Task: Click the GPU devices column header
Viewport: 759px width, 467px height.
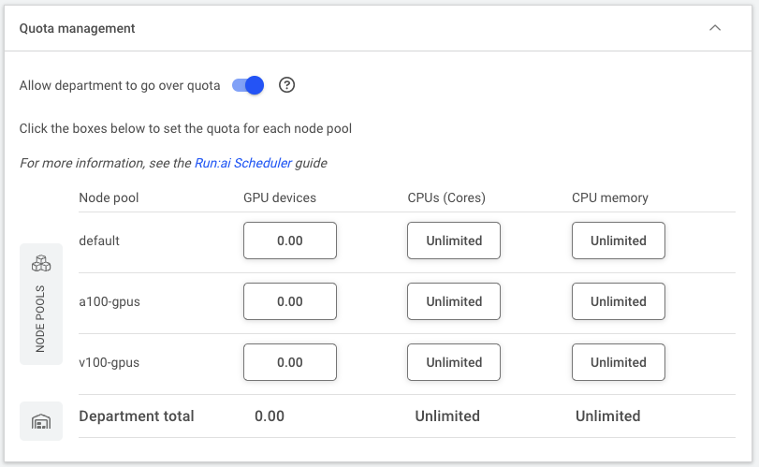Action: click(280, 197)
